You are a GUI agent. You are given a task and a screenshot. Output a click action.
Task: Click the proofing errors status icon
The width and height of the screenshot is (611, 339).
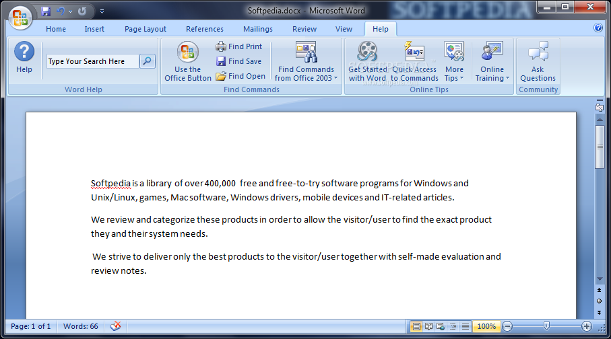coord(115,326)
